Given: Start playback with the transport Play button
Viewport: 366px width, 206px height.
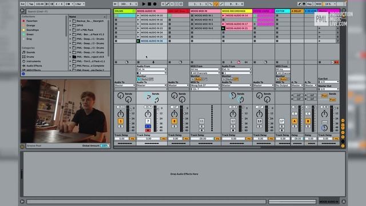Looking at the screenshot, I should click(x=144, y=4).
